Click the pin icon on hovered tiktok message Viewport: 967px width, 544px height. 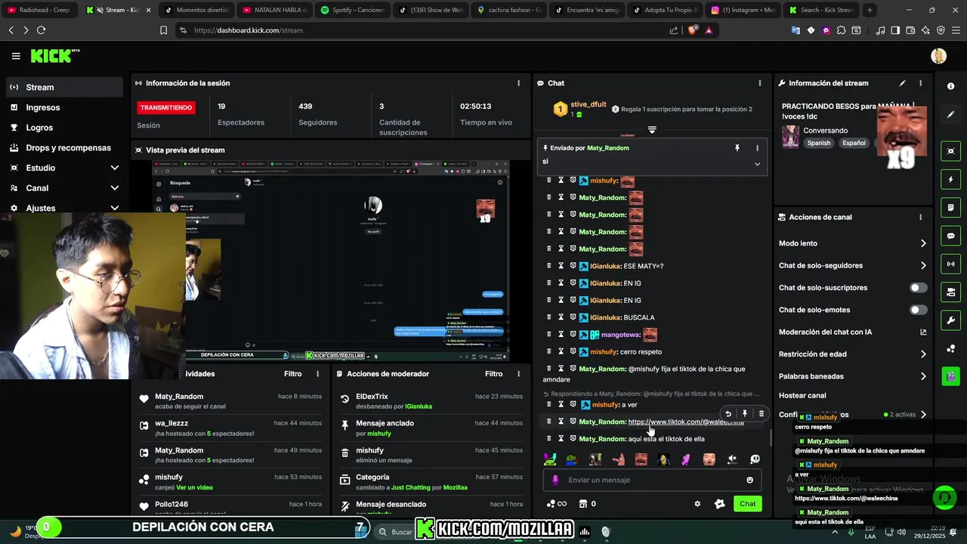745,414
